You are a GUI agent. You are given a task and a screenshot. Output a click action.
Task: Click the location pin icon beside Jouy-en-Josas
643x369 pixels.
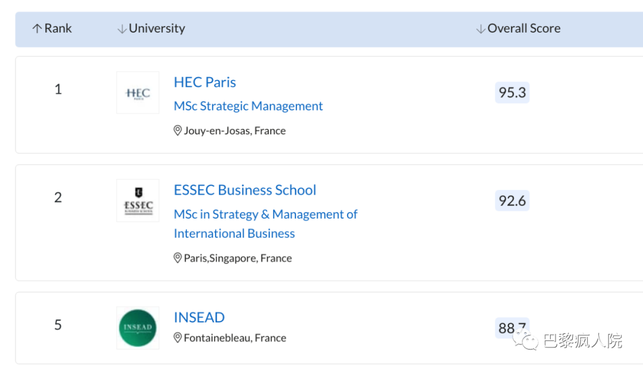[x=177, y=131]
